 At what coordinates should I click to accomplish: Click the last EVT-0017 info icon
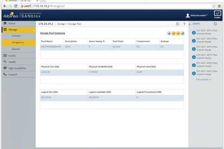coord(194,73)
